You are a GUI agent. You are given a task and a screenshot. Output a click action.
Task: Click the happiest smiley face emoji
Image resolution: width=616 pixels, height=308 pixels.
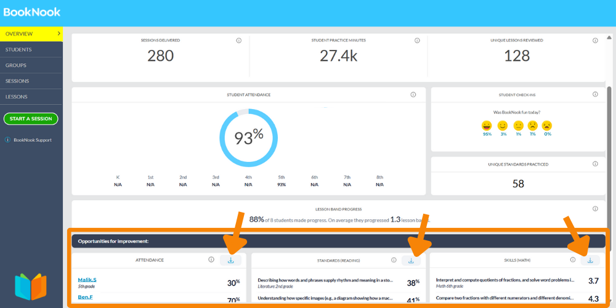pyautogui.click(x=487, y=125)
